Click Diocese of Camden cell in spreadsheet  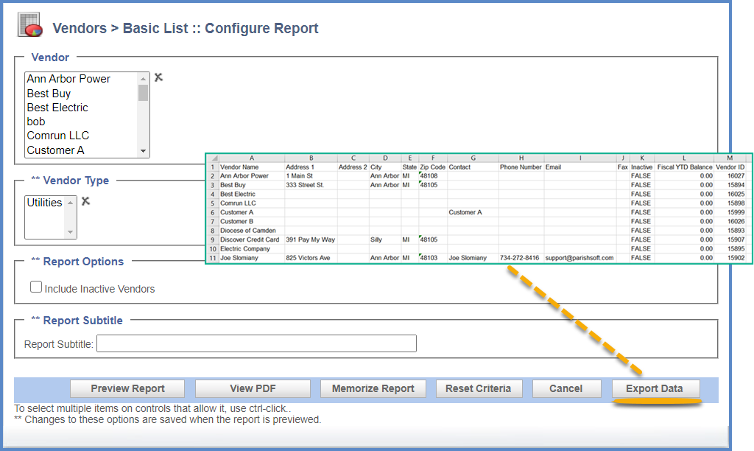click(x=252, y=231)
